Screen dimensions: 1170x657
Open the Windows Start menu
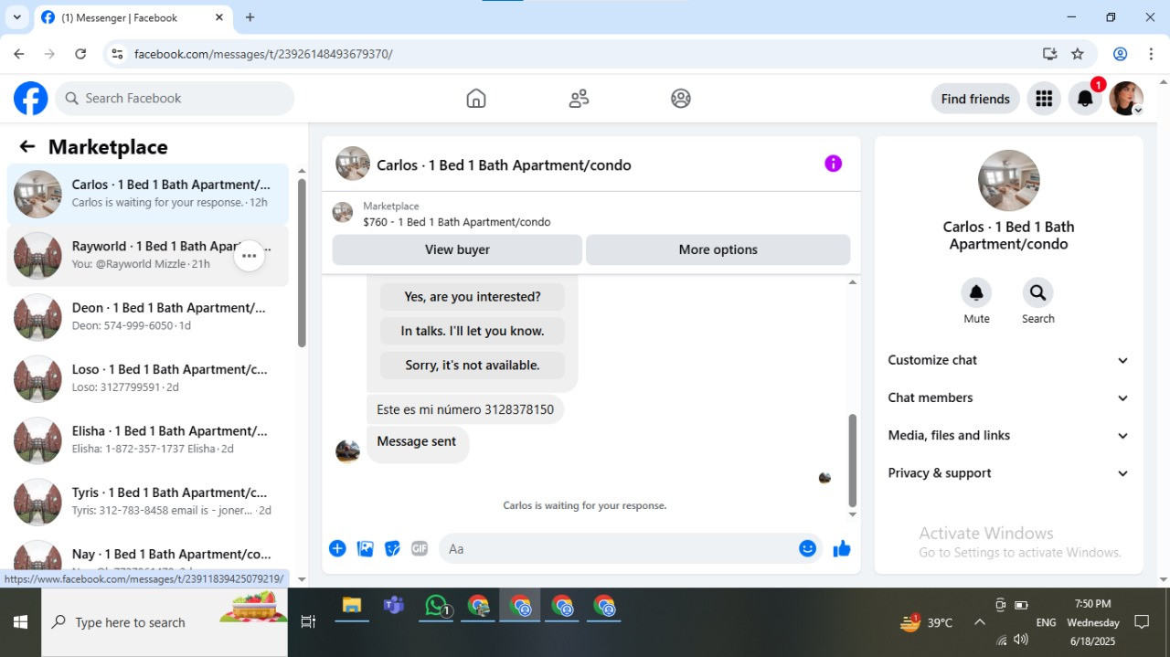click(x=20, y=622)
